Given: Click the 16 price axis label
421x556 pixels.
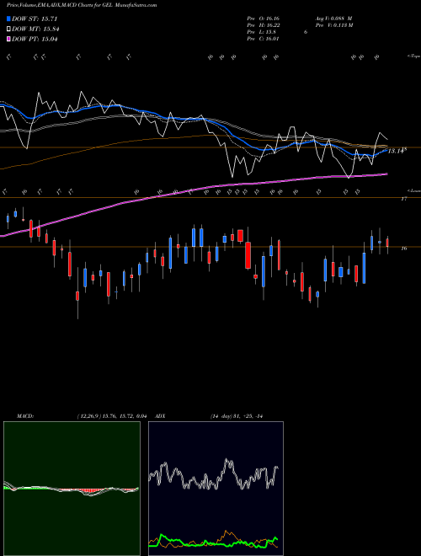Looking at the screenshot, I should [x=403, y=249].
